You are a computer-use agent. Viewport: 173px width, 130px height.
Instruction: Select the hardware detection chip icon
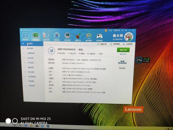tap(36, 35)
